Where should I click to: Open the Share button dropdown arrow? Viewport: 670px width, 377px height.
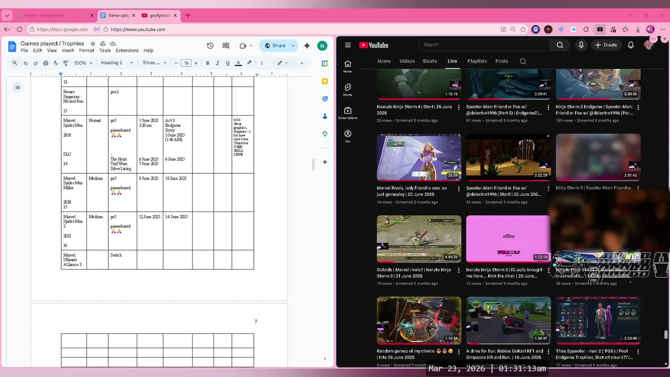(x=293, y=46)
